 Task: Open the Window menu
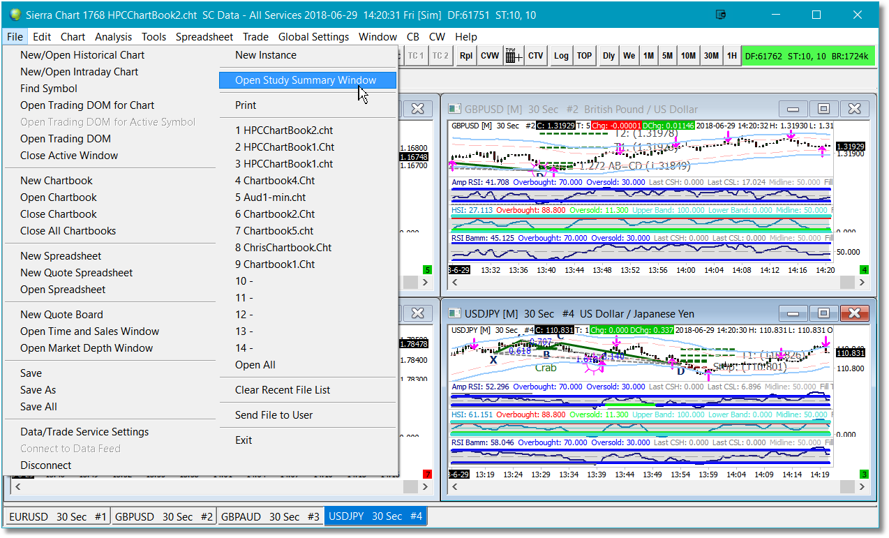(378, 37)
